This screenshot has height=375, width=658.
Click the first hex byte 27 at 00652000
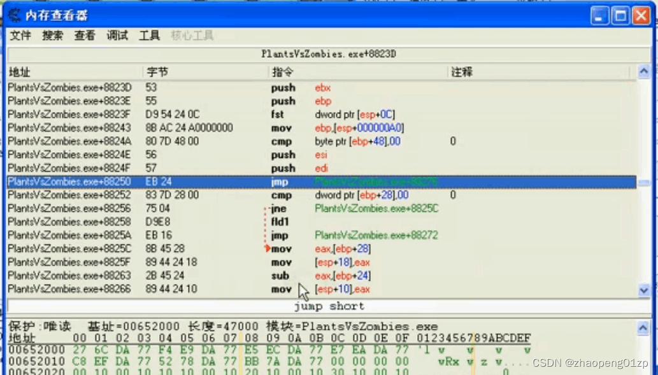click(79, 350)
